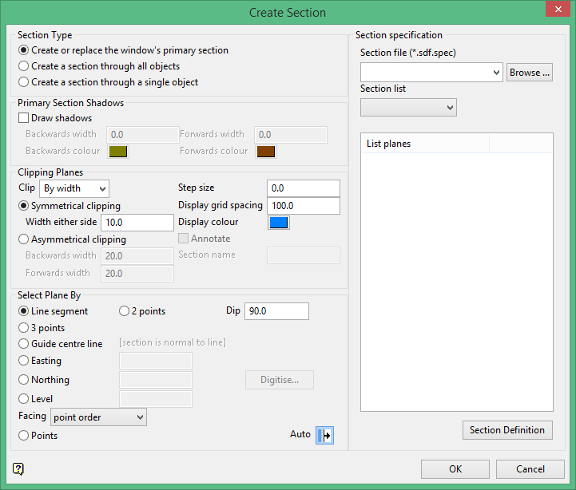Viewport: 576px width, 490px height.
Task: Choose Guide centre line option
Action: [24, 344]
